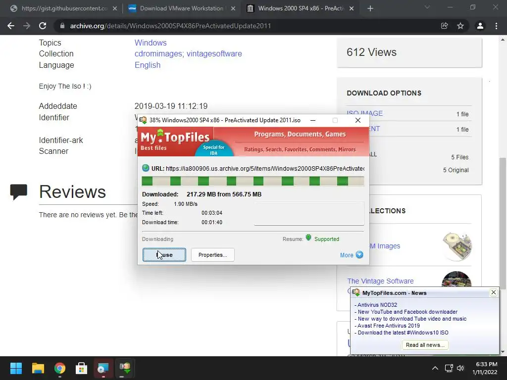507x380 pixels.
Task: Open the cdromimages collection link
Action: pyautogui.click(x=159, y=53)
